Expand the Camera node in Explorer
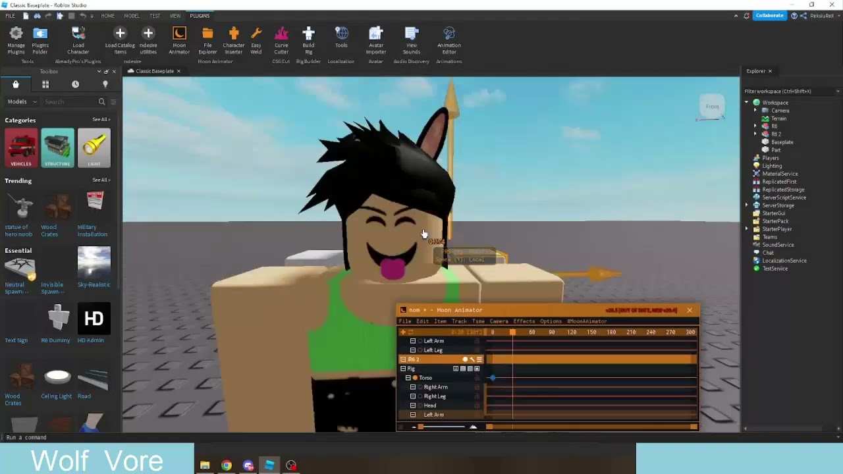 click(755, 111)
